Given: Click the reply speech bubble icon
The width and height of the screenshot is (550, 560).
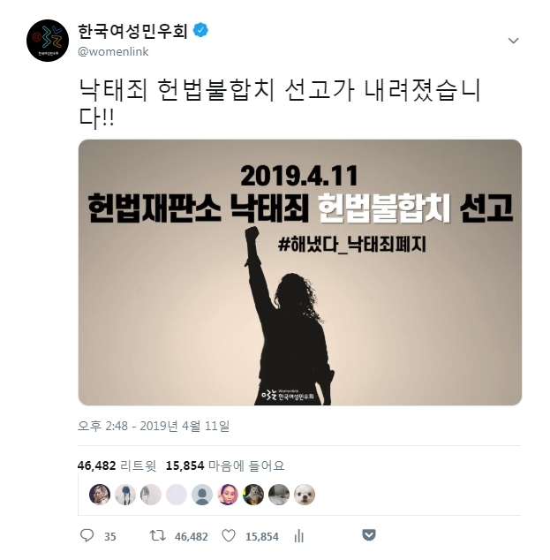Looking at the screenshot, I should pyautogui.click(x=87, y=535).
